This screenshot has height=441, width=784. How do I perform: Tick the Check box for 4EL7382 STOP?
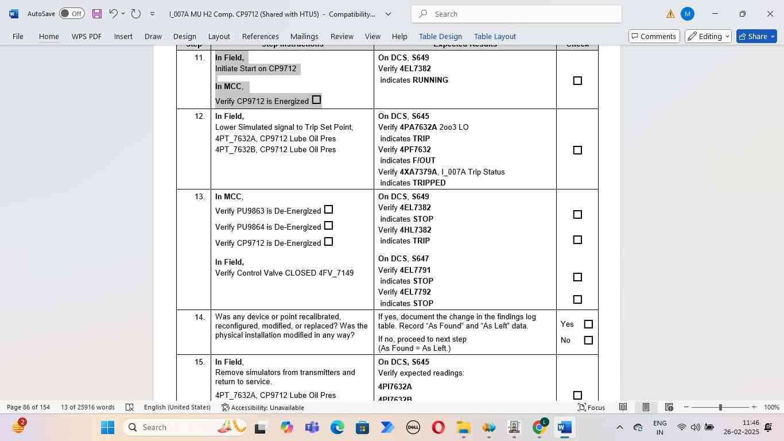click(x=577, y=215)
